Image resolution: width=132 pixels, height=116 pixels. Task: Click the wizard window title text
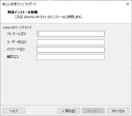(19, 4)
